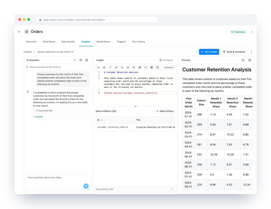Image resolution: width=271 pixels, height=209 pixels.
Task: Collapse the AI Assistant panel
Action: click(x=87, y=60)
